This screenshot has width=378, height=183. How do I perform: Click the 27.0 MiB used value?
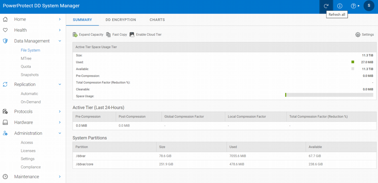tap(367, 62)
